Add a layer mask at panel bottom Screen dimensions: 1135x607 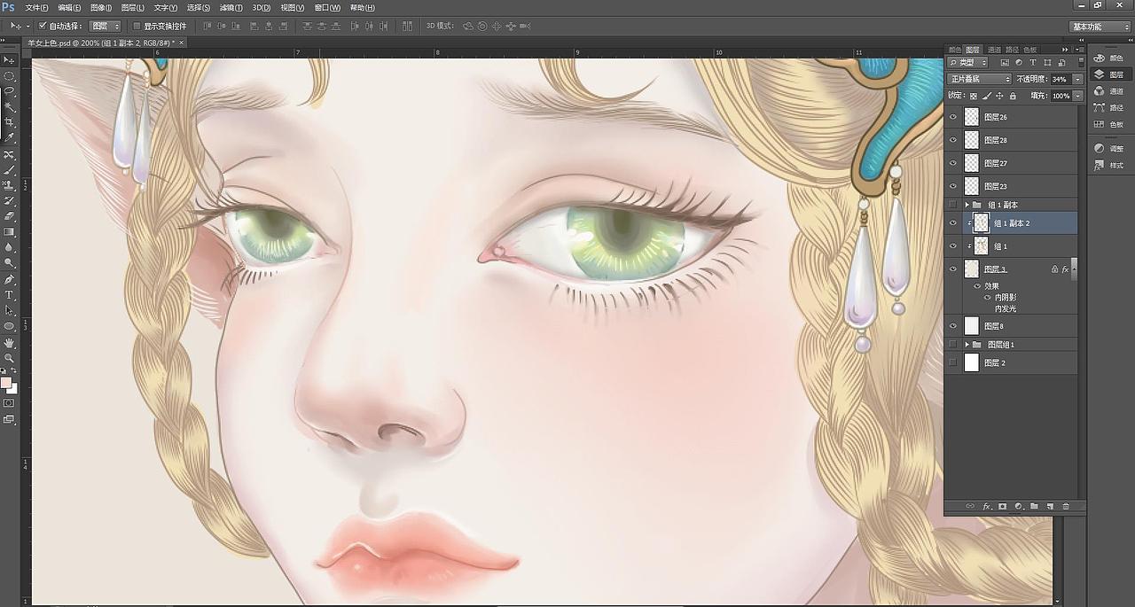[x=1002, y=506]
